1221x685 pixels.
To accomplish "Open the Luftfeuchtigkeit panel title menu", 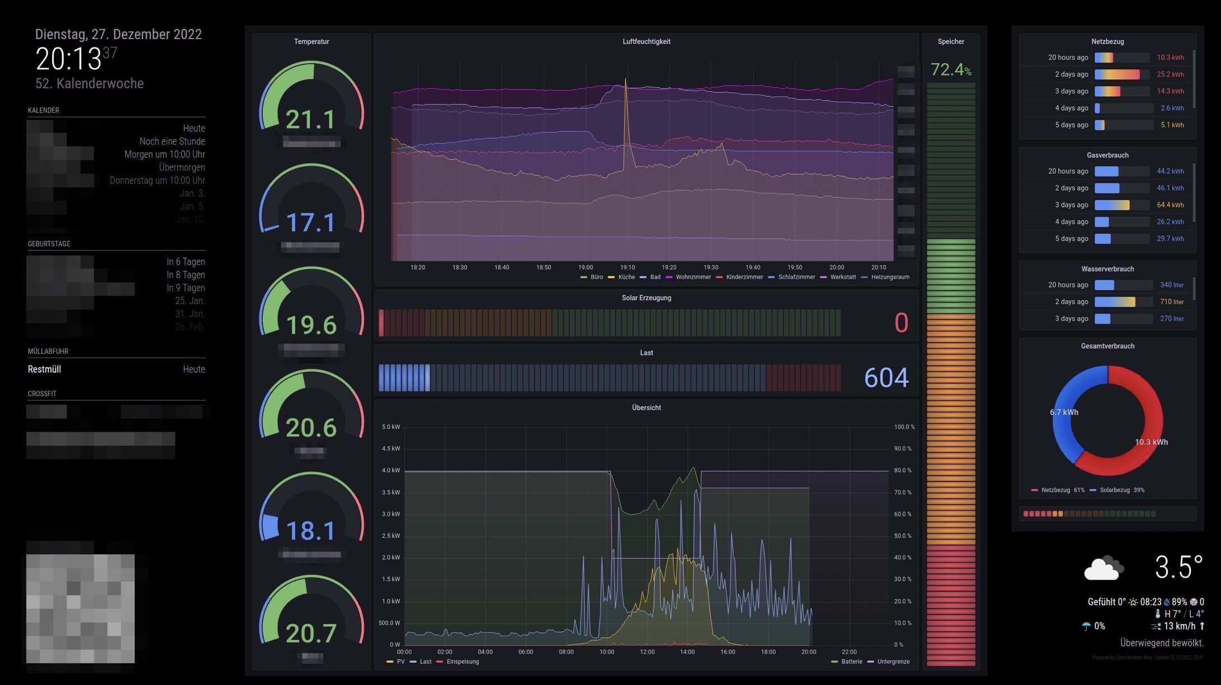I will click(646, 41).
